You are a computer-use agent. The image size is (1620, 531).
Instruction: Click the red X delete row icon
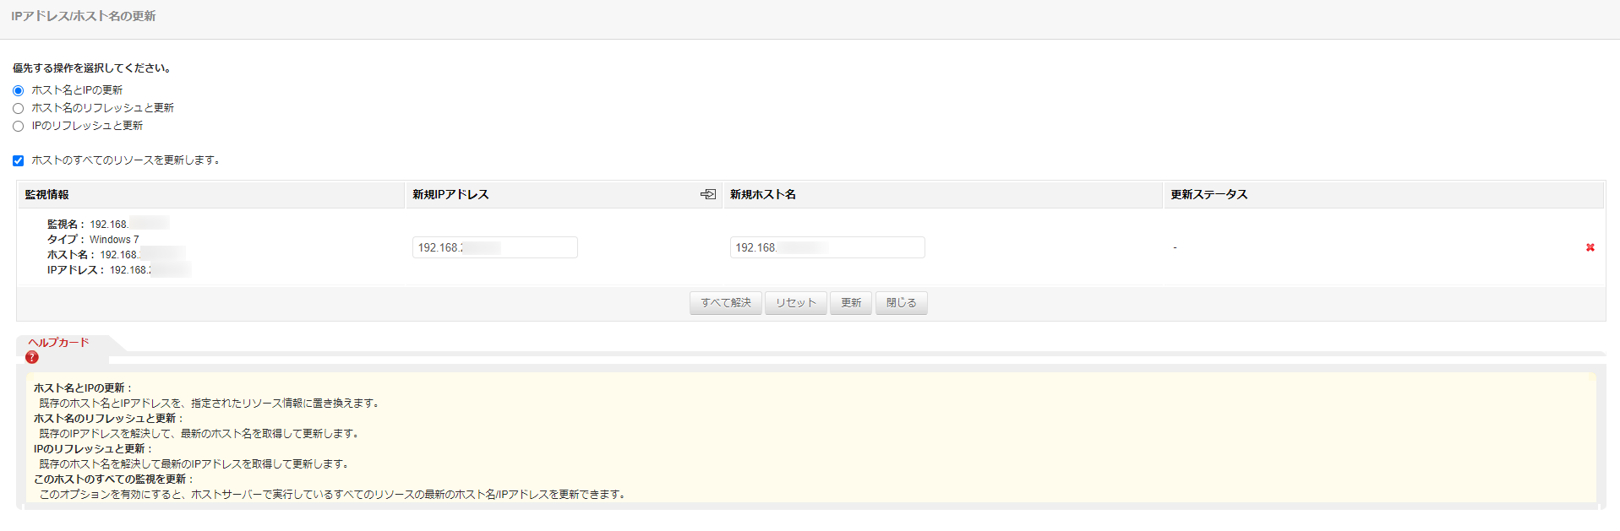click(1590, 247)
